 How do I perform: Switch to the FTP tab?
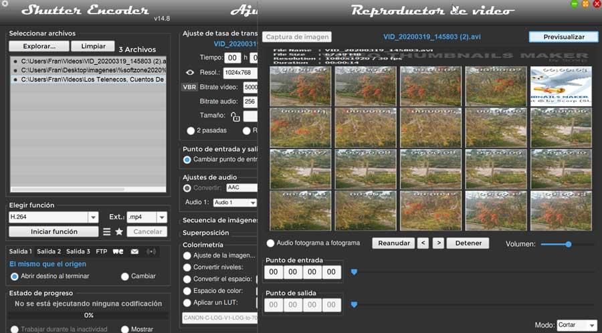[x=102, y=251]
